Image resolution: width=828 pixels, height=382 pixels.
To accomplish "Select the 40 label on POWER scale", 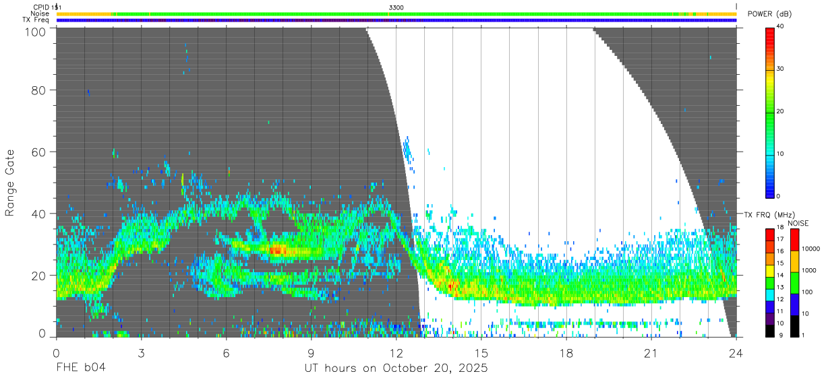I will (781, 27).
